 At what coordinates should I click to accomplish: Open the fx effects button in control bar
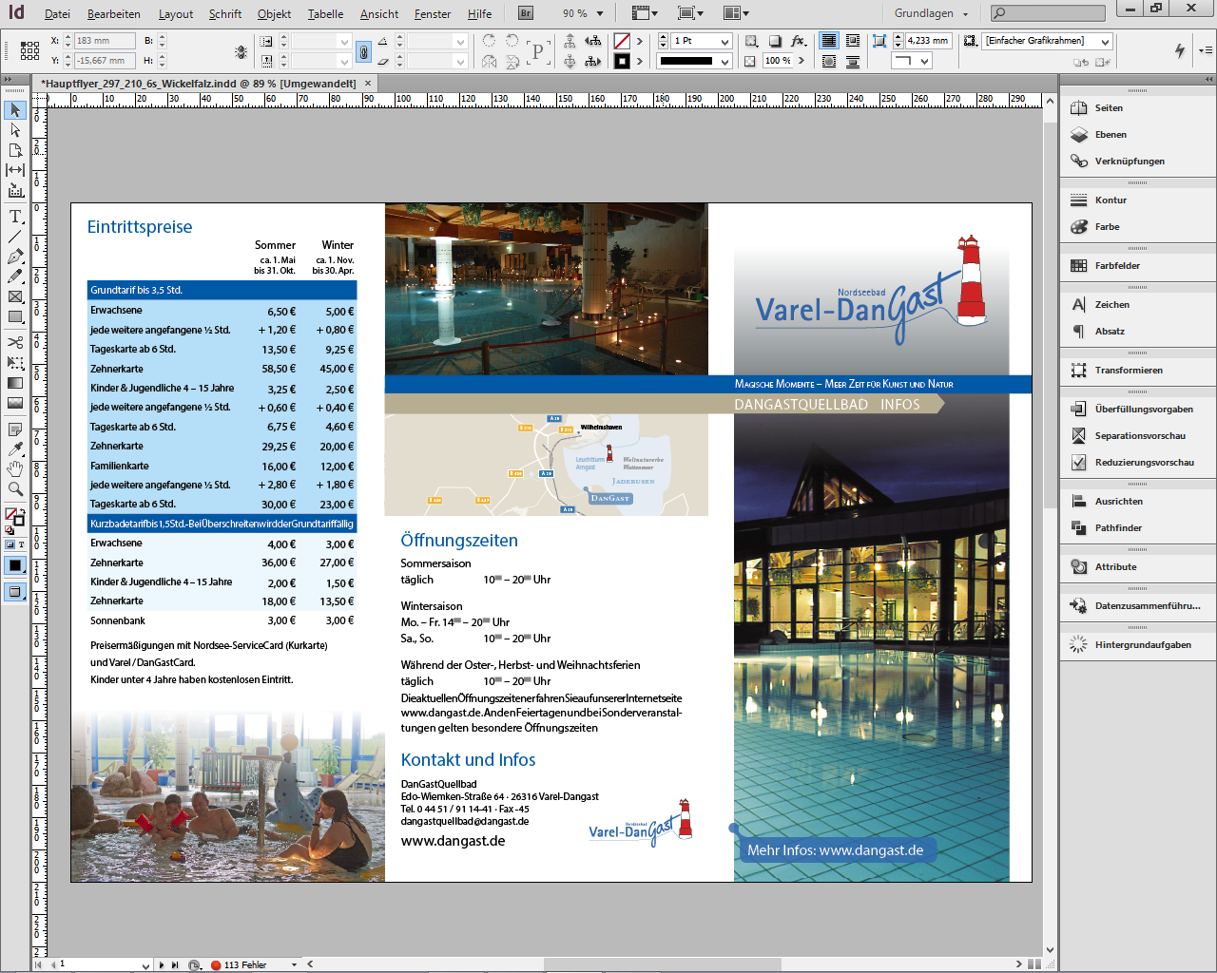[799, 41]
